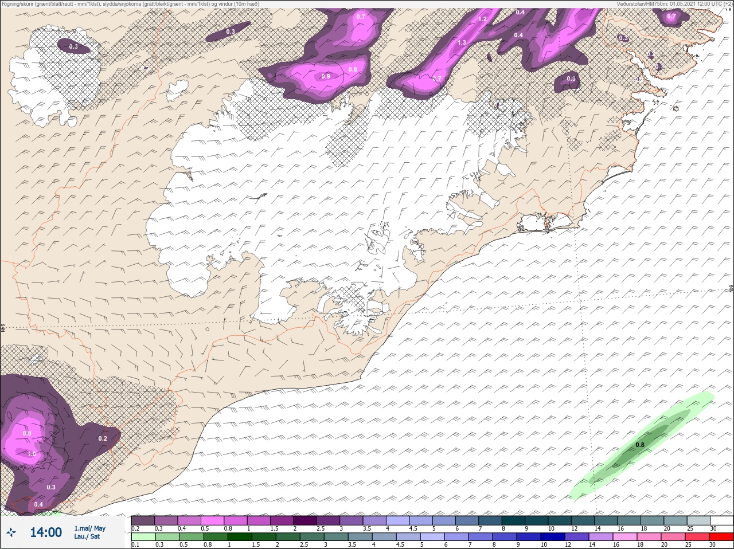This screenshot has width=734, height=549.
Task: Click the compass star icon beside 14:00
Action: [x=10, y=533]
